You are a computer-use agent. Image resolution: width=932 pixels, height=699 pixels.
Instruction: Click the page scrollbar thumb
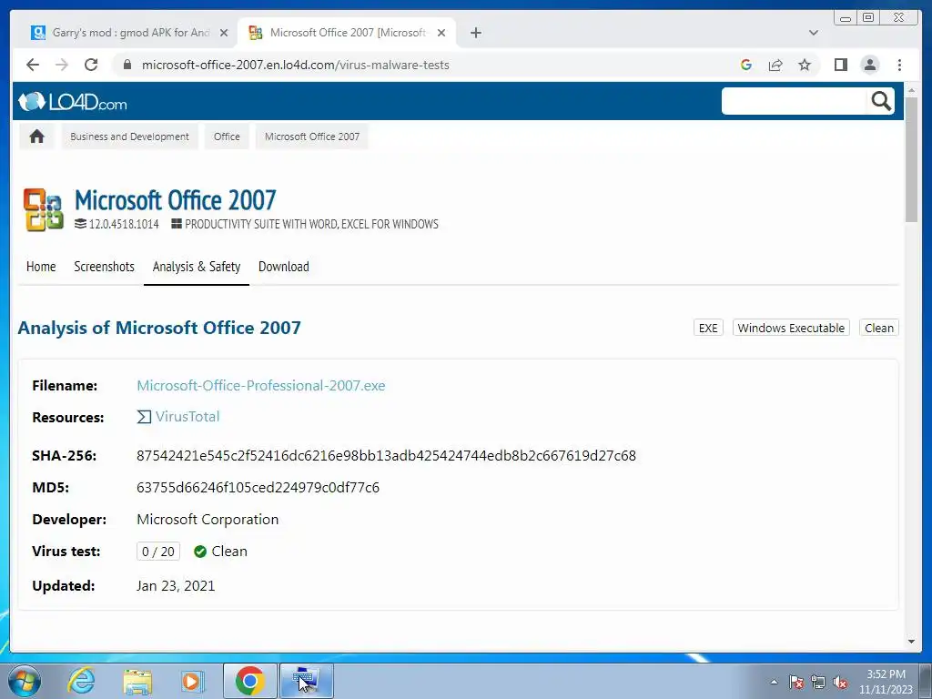(911, 159)
